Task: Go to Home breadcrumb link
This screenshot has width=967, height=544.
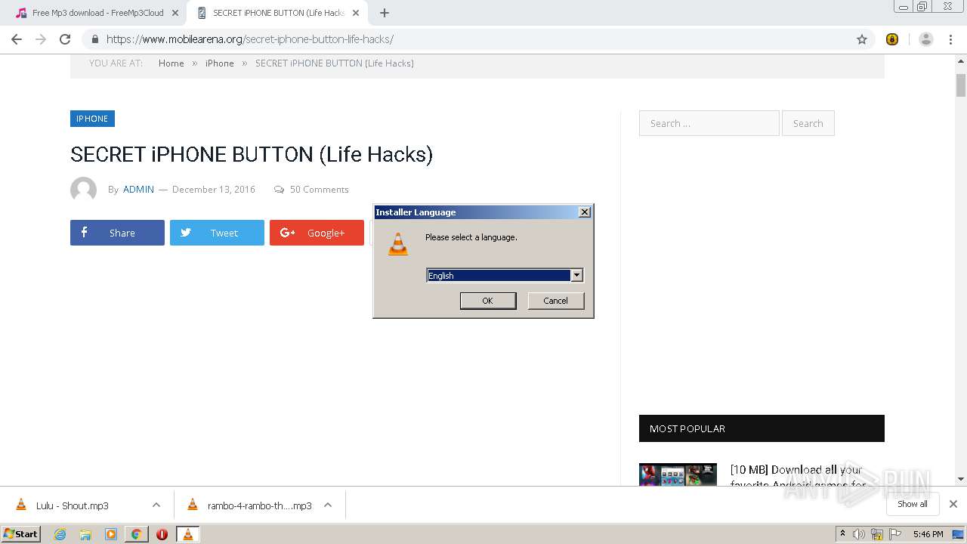Action: [x=171, y=63]
